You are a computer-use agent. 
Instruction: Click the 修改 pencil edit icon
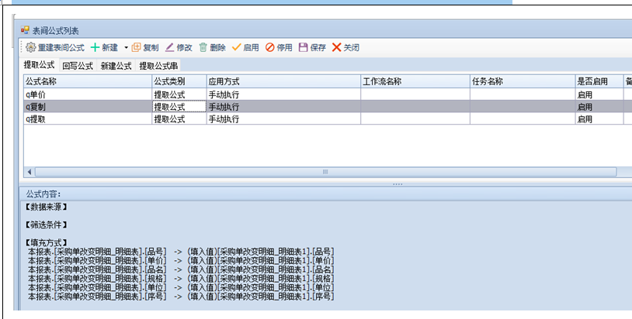(x=169, y=47)
